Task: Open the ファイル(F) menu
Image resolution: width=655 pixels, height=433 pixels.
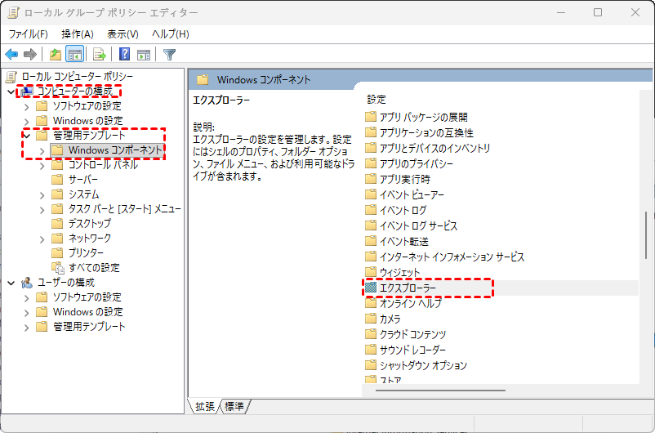Action: click(x=29, y=33)
